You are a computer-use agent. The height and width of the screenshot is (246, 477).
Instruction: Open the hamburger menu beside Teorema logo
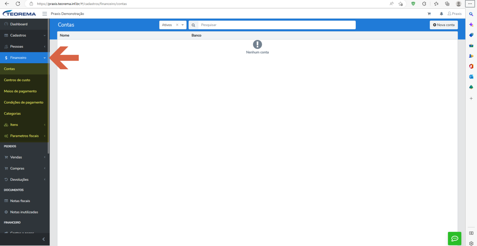(45, 14)
